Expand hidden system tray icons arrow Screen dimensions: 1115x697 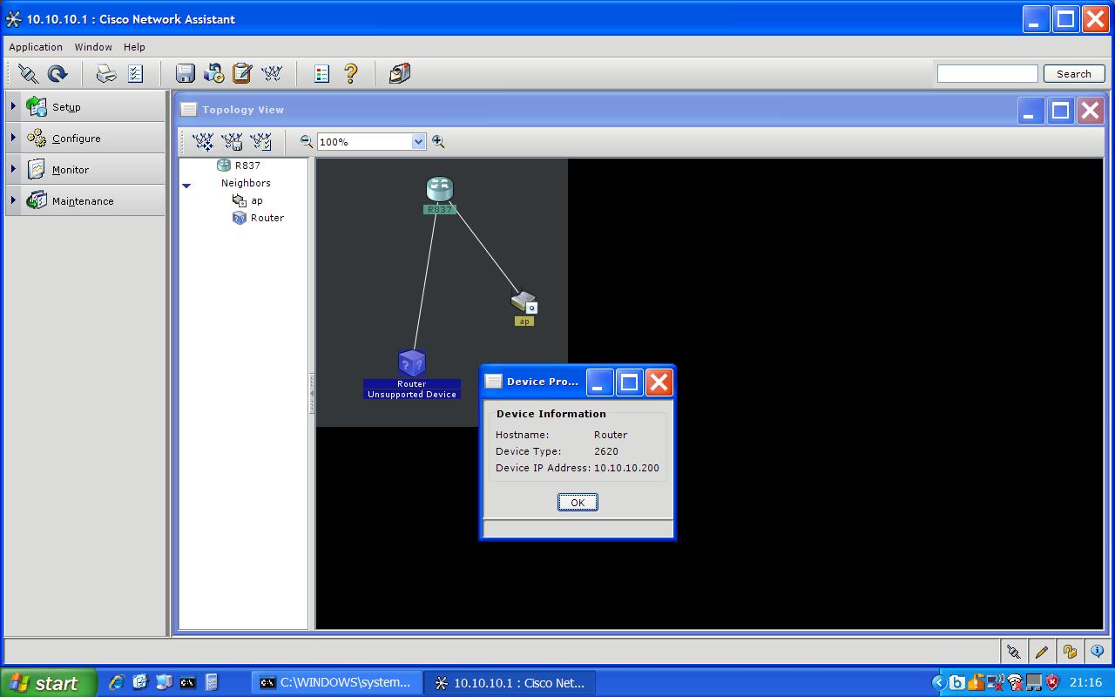[x=938, y=683]
